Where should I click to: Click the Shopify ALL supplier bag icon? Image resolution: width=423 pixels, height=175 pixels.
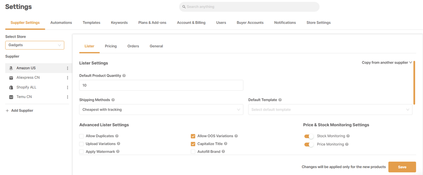tap(11, 87)
